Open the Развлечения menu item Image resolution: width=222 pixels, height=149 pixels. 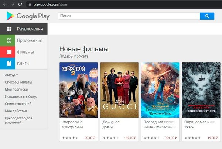click(24, 29)
